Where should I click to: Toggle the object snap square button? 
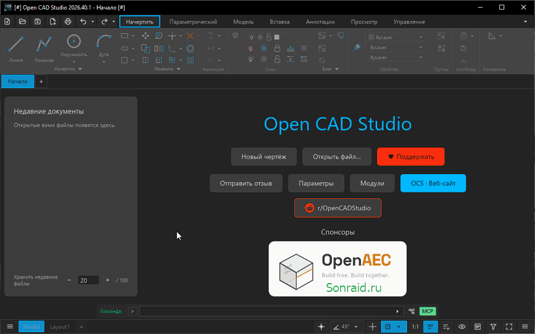tap(388, 327)
